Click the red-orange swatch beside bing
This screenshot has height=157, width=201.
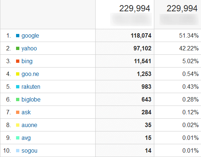click(18, 61)
